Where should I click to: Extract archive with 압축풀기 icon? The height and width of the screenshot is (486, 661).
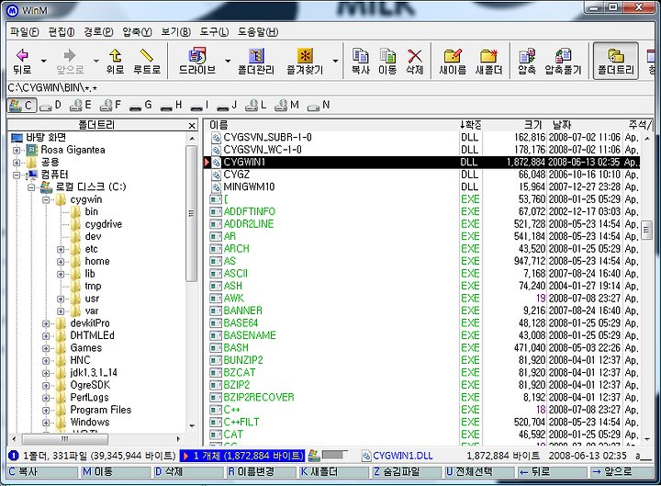pos(563,62)
